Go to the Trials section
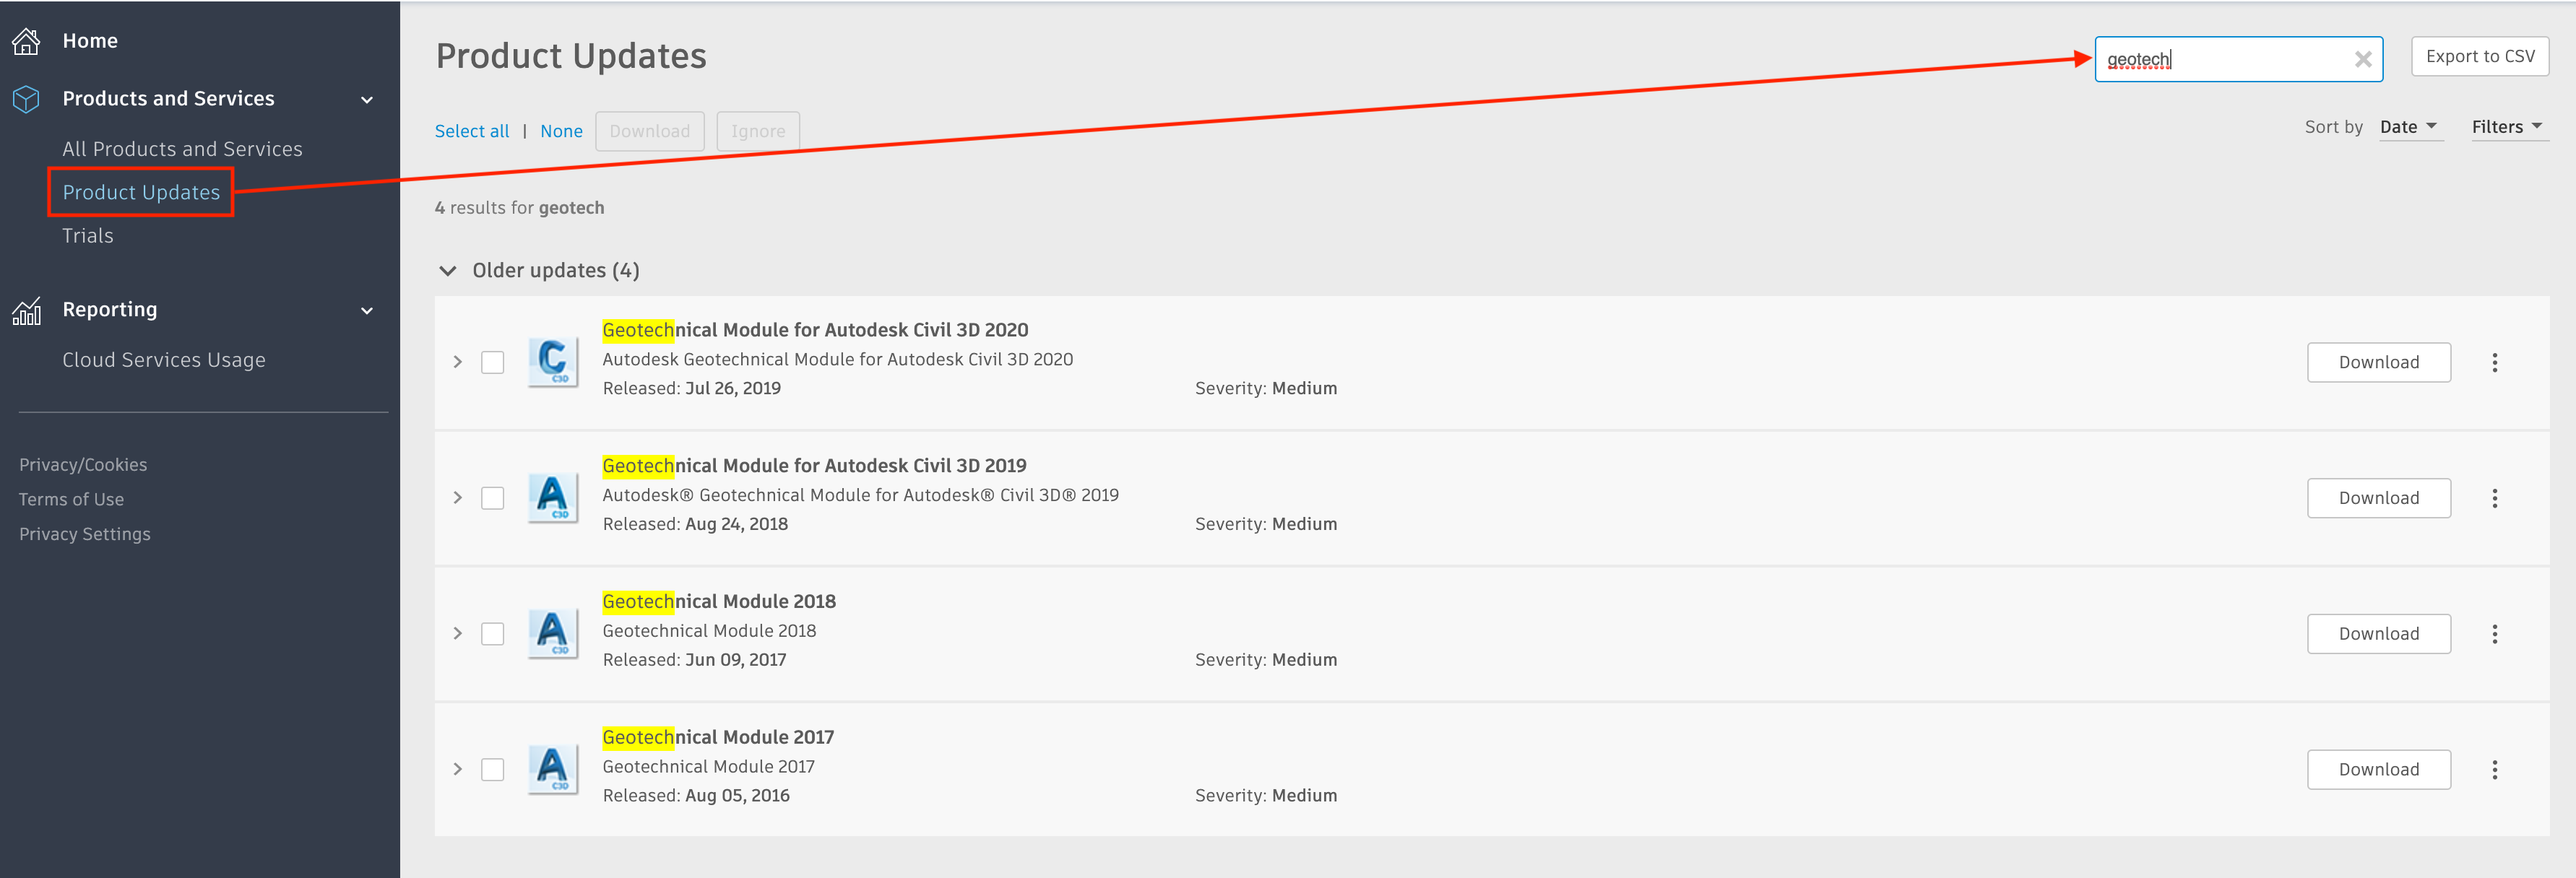The height and width of the screenshot is (878, 2576). tap(87, 235)
